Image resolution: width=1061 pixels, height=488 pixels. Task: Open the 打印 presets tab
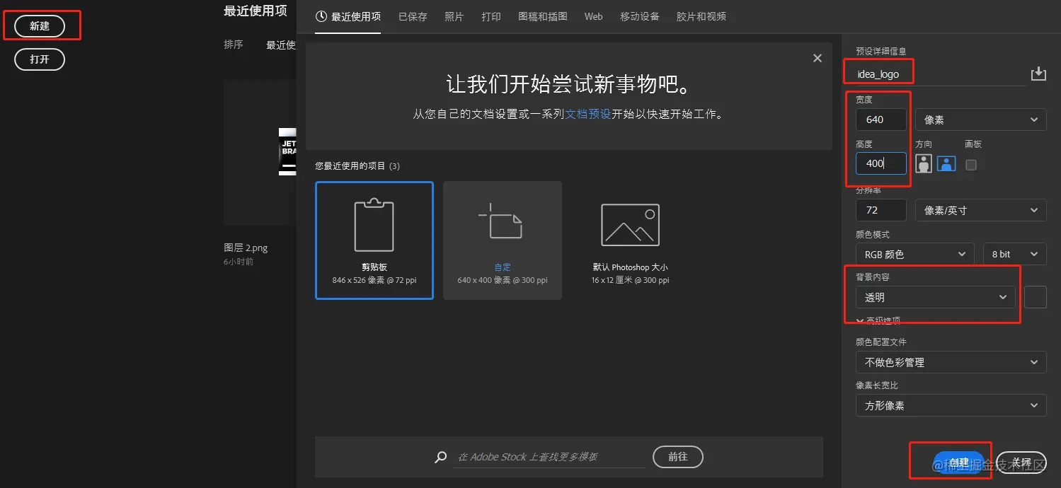coord(491,16)
